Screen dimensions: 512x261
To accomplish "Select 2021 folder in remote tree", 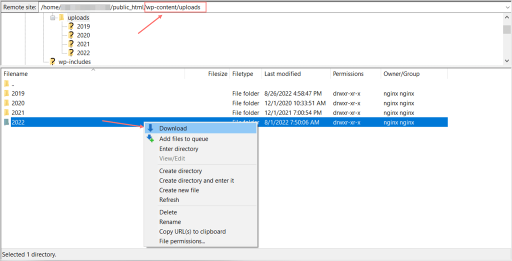I will 83,44.
